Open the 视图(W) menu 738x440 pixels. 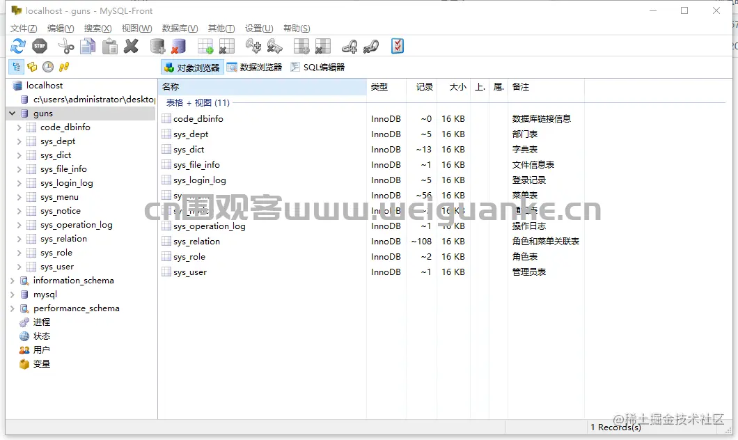click(x=137, y=29)
